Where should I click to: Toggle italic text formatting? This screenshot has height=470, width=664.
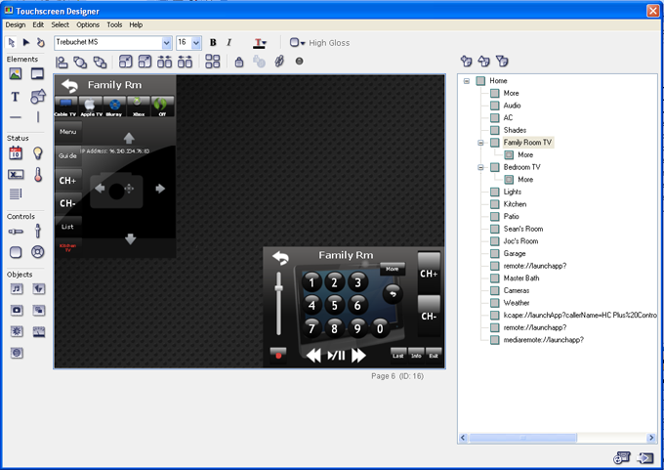pyautogui.click(x=229, y=43)
